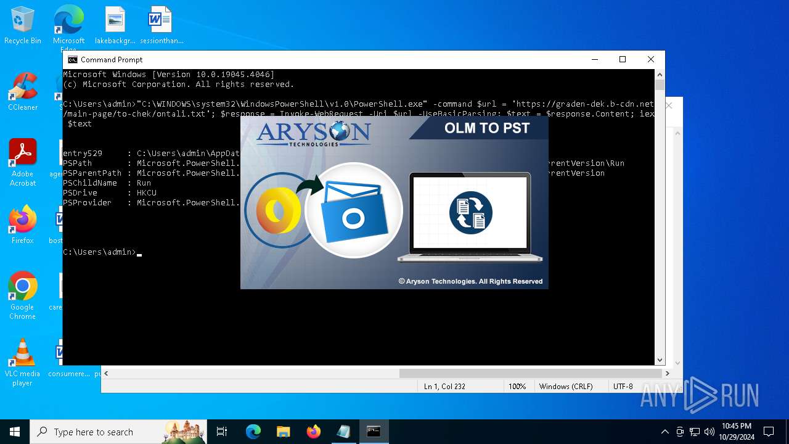Open the notification center icon
Viewport: 789px width, 444px height.
point(769,432)
